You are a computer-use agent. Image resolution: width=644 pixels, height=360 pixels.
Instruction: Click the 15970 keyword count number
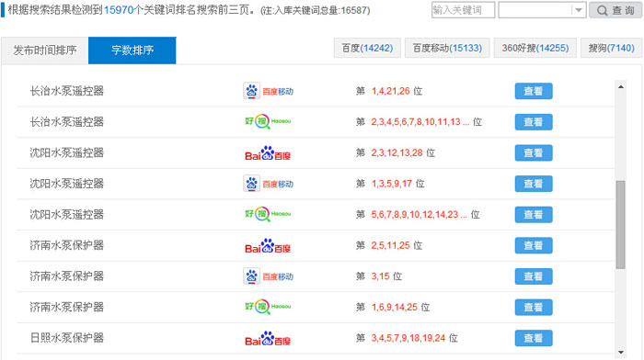[x=119, y=10]
